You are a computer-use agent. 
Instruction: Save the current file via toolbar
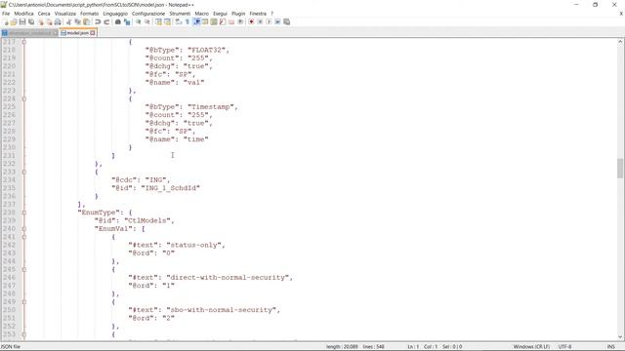(22, 21)
